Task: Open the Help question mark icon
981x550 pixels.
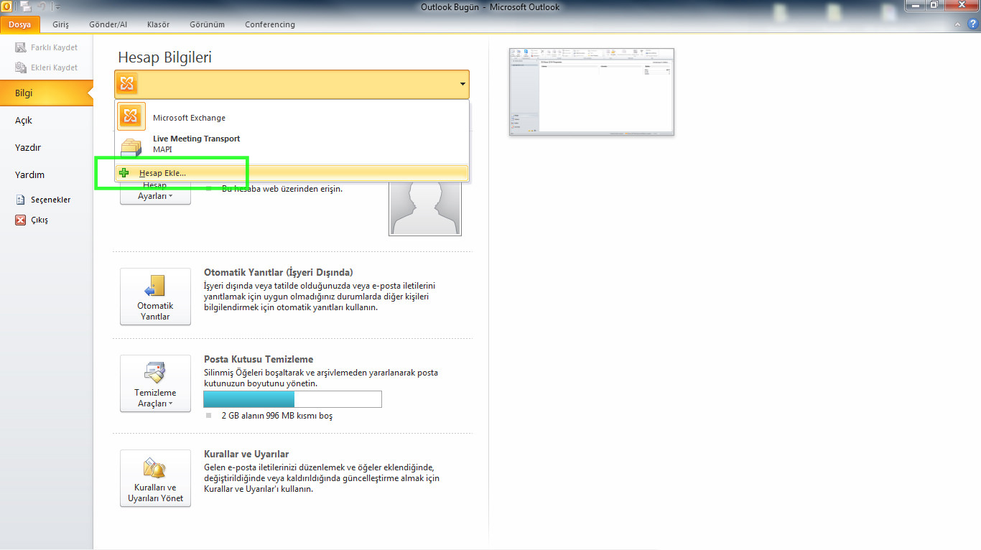Action: [x=973, y=24]
